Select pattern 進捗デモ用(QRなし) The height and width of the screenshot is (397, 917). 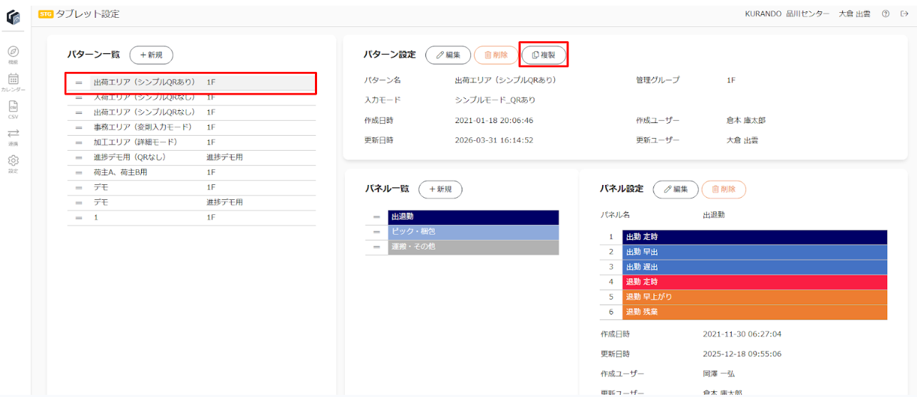tap(192, 157)
